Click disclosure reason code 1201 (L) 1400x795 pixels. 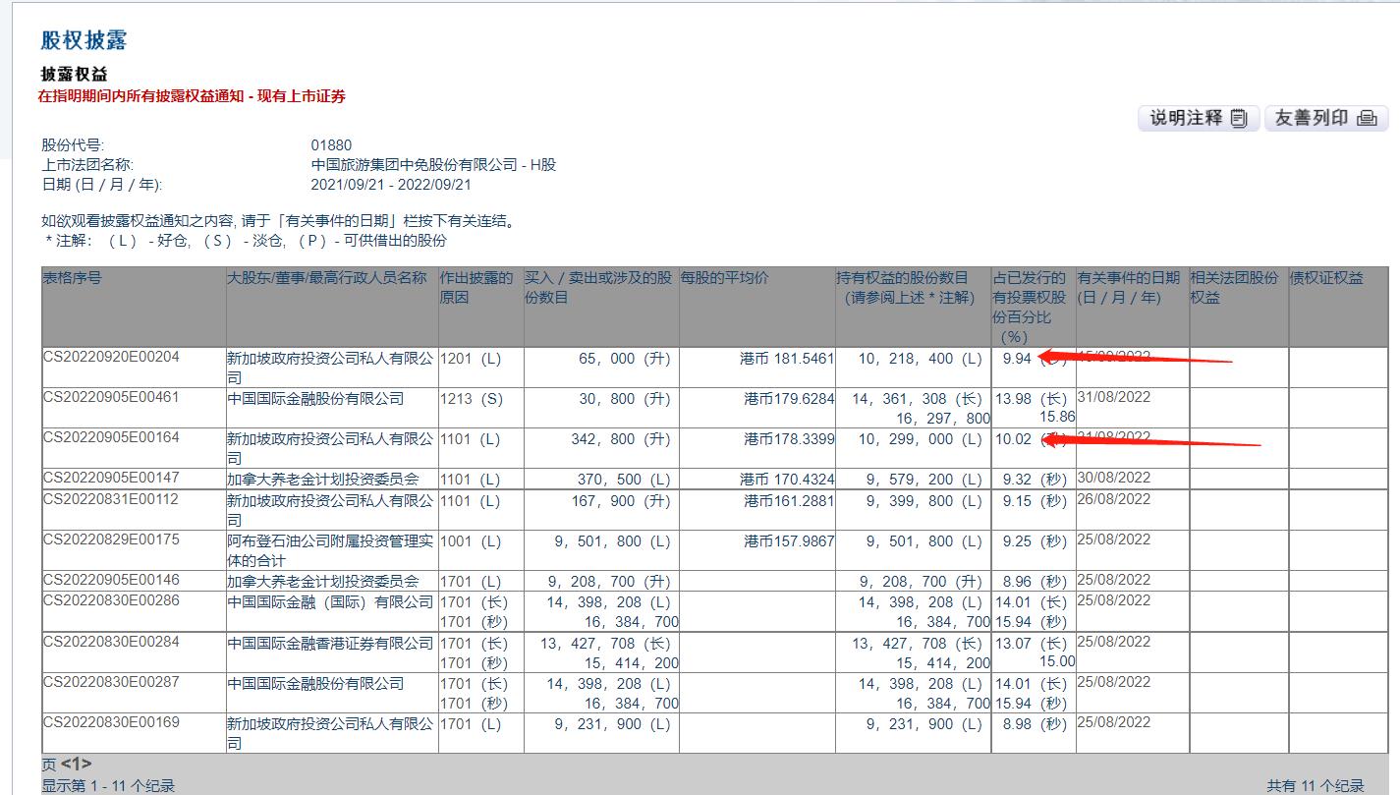pos(471,359)
